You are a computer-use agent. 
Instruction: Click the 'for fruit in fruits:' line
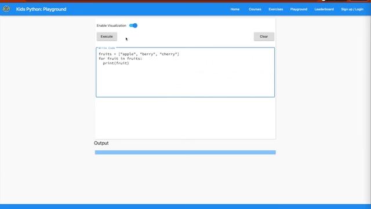click(x=121, y=59)
